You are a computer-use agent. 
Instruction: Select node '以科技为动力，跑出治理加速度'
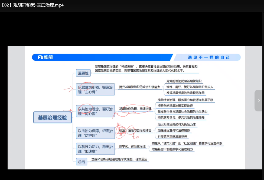(95, 149)
